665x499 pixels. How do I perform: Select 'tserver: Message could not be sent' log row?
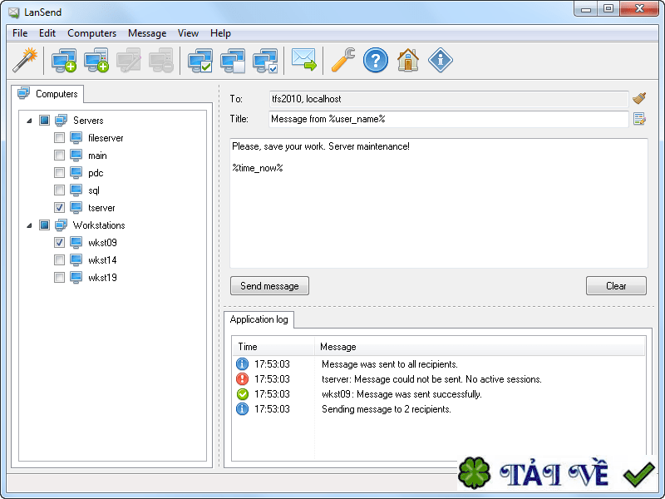pos(439,379)
